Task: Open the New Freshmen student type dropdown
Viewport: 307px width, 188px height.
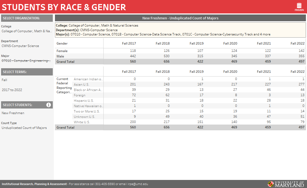Action: (26, 113)
